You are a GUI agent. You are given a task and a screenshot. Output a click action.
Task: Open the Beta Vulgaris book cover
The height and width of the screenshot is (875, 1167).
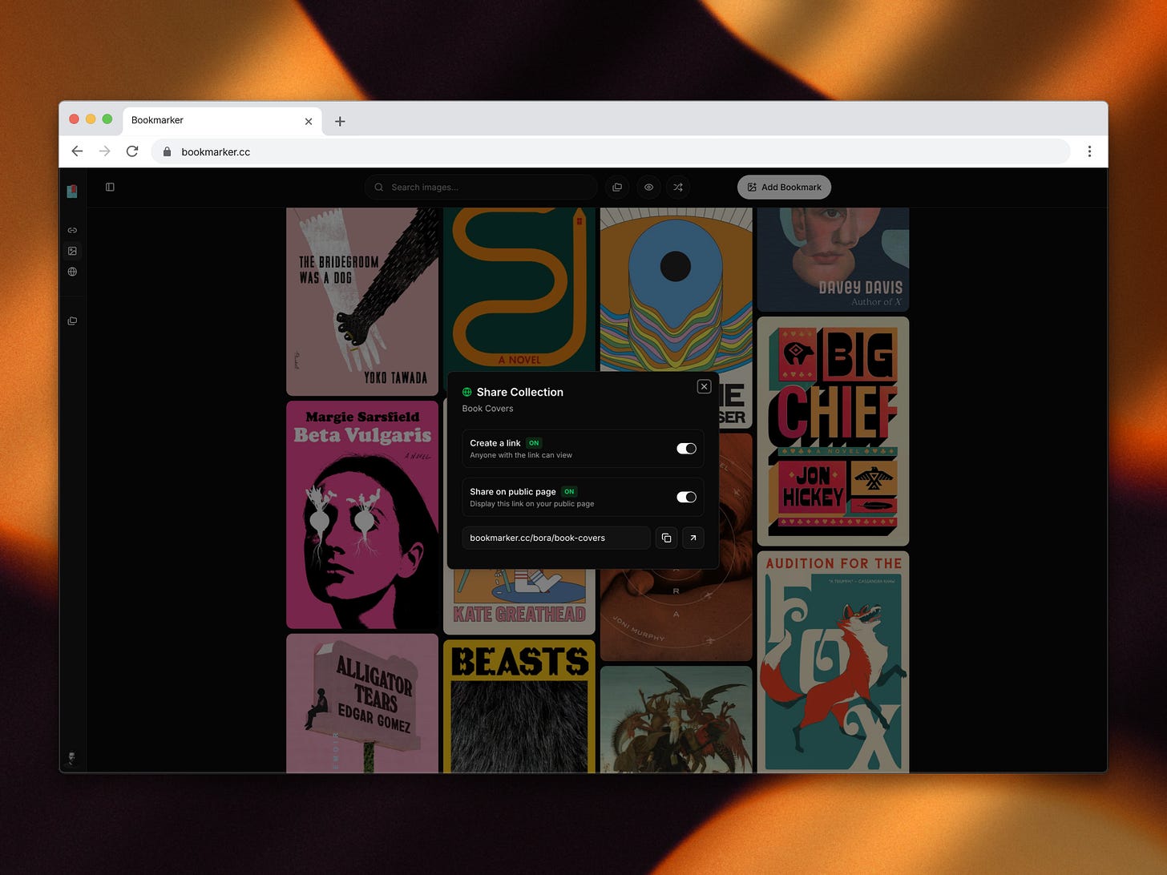(362, 514)
